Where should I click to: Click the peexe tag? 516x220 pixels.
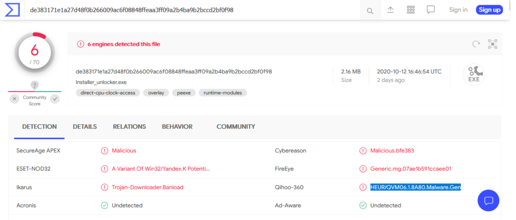pos(184,93)
